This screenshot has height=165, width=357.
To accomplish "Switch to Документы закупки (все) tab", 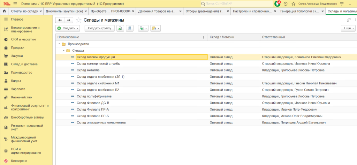I will pos(65,11).
